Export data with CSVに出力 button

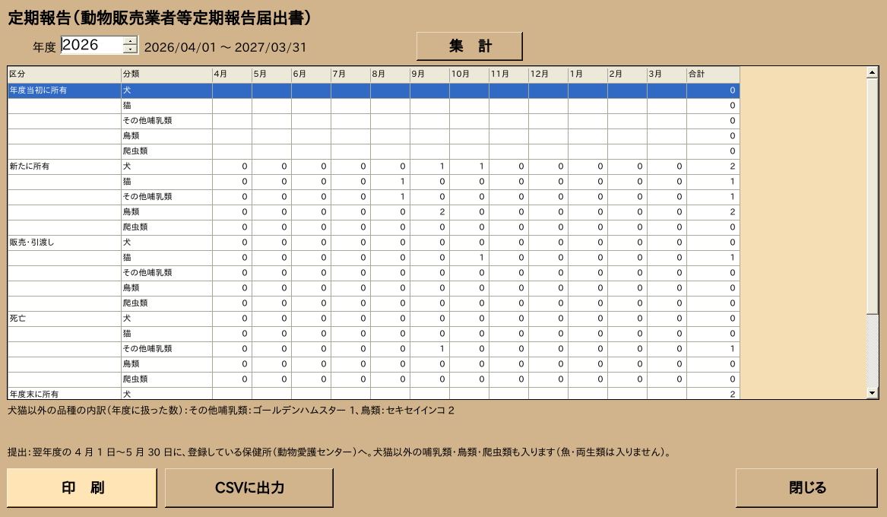[249, 487]
